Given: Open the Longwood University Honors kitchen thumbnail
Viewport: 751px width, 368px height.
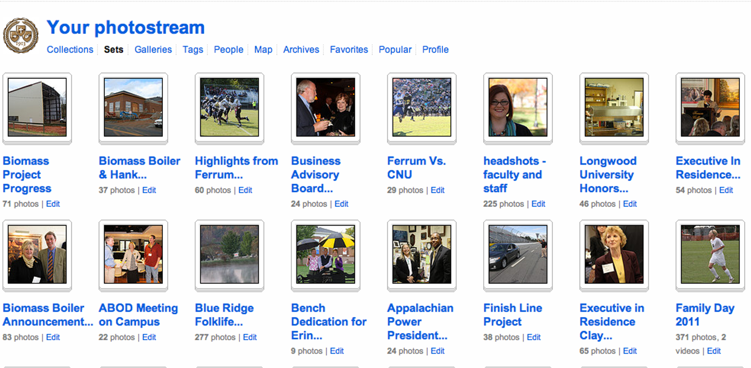Looking at the screenshot, I should pyautogui.click(x=614, y=107).
